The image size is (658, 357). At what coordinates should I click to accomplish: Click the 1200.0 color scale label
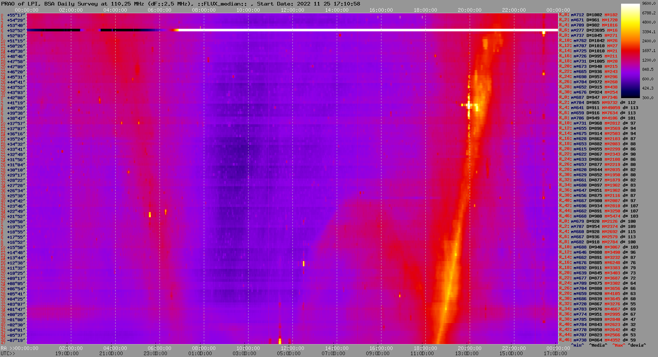point(649,60)
